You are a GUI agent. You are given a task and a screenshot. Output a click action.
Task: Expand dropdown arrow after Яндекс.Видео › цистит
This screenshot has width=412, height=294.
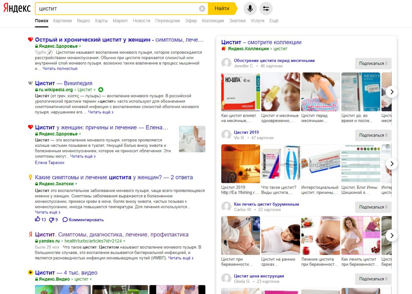click(91, 279)
